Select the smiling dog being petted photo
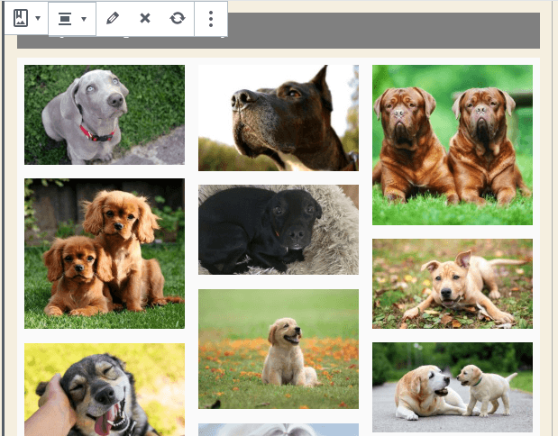The image size is (558, 436). (105, 389)
